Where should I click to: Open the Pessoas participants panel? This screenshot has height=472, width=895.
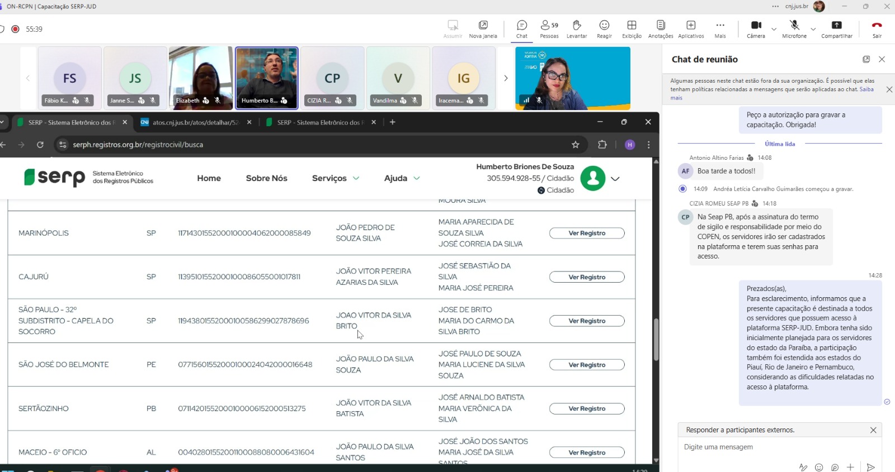coord(549,29)
